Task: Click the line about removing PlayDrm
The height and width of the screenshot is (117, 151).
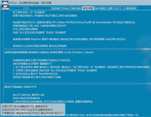Action: (x=69, y=39)
